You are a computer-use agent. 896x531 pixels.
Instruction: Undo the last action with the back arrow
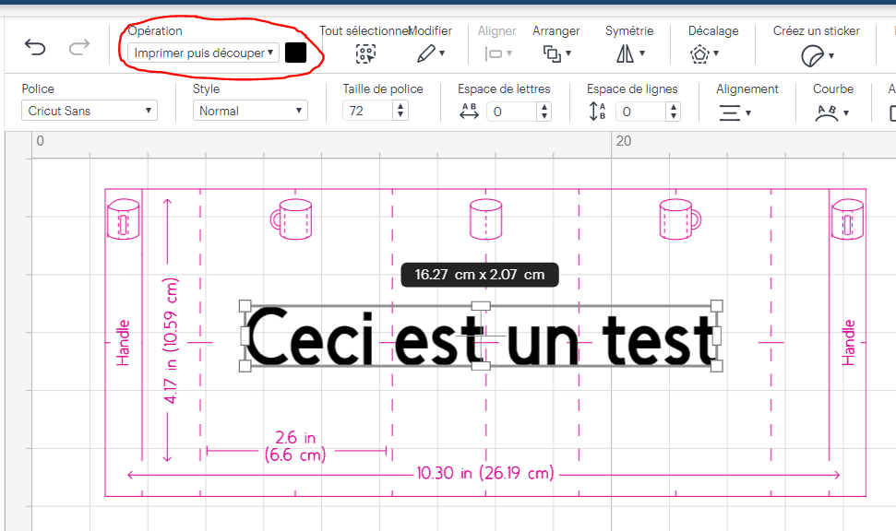tap(35, 47)
